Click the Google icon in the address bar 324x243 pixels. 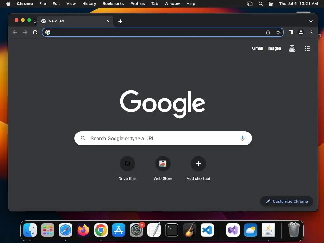(x=48, y=32)
